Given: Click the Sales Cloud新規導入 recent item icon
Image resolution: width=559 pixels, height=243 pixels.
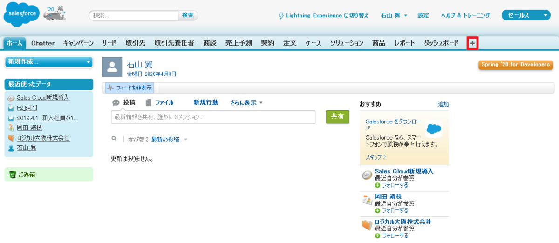Looking at the screenshot, I should pos(11,98).
